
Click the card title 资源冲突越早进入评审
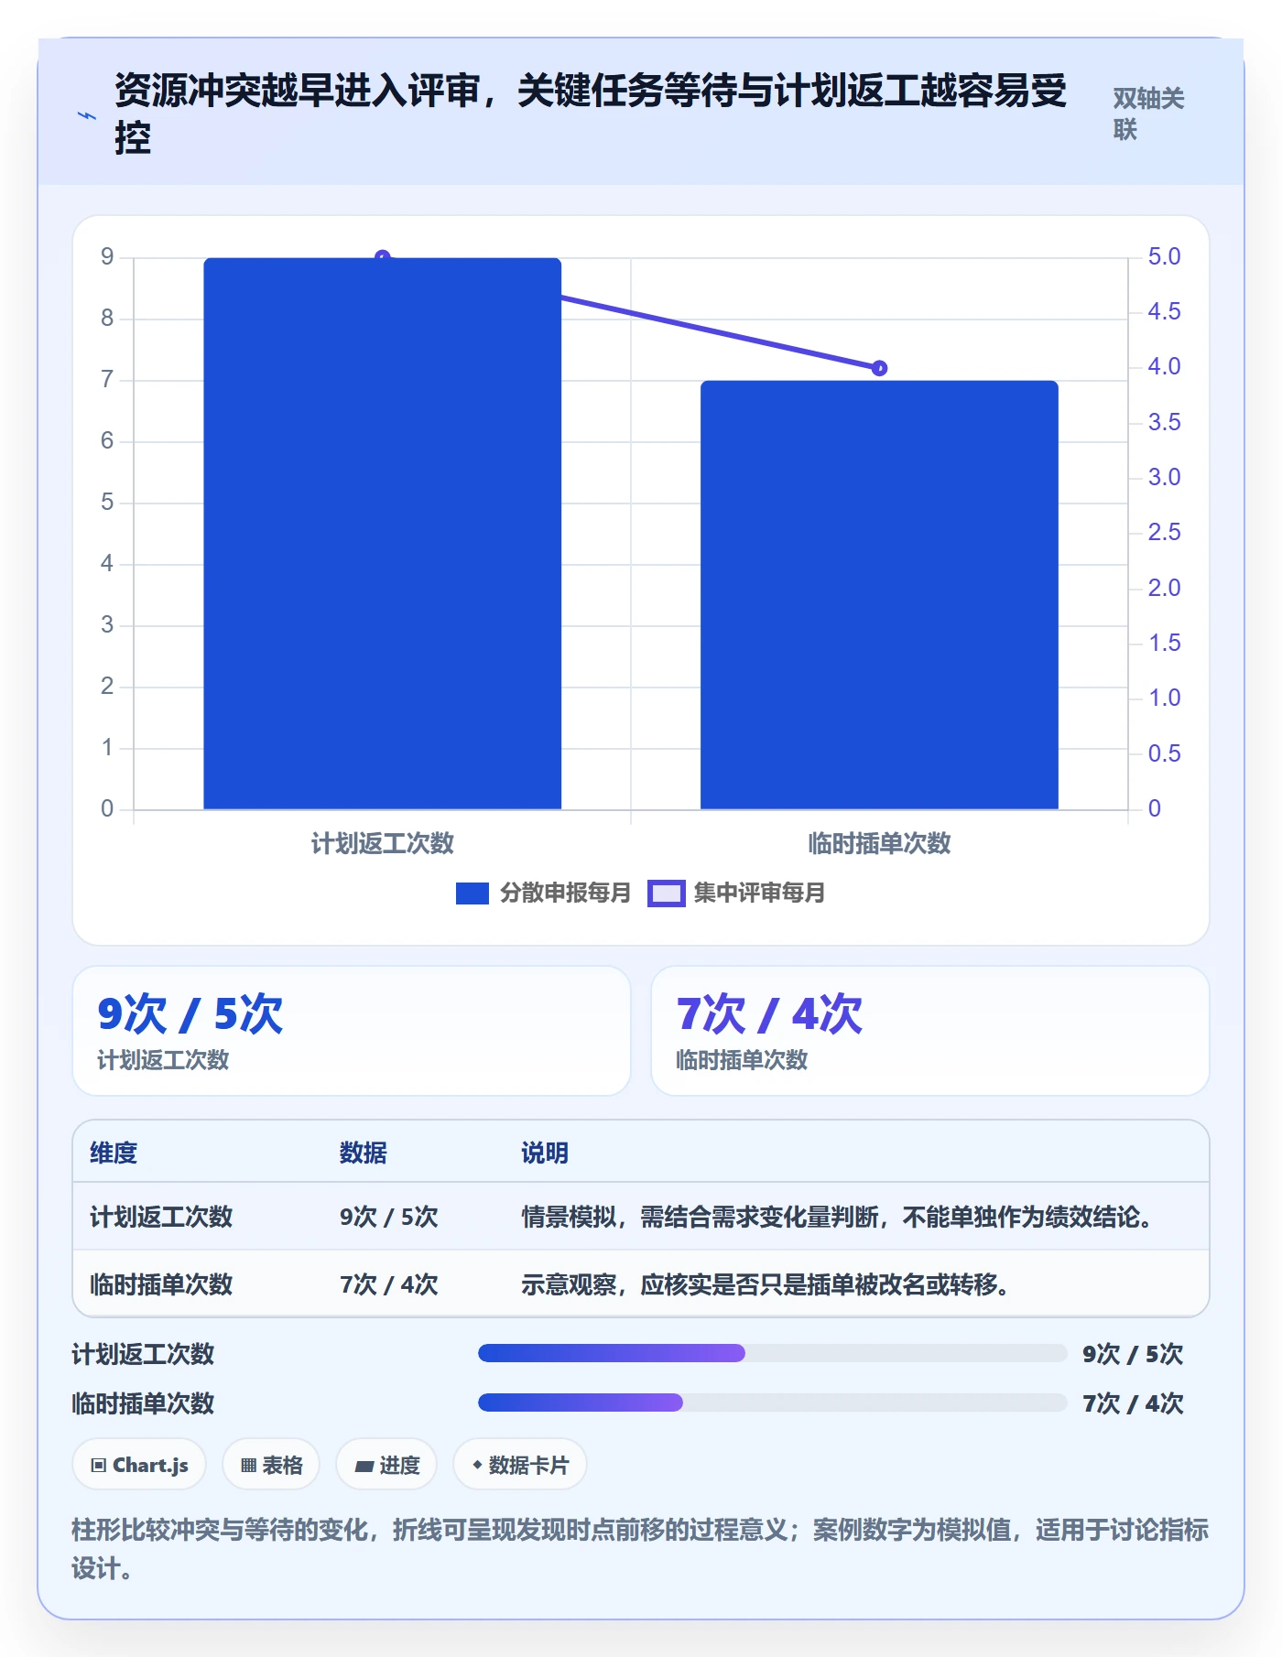click(591, 114)
